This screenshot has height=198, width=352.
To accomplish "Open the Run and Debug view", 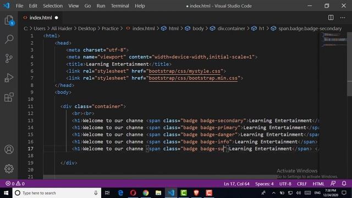I will click(9, 78).
